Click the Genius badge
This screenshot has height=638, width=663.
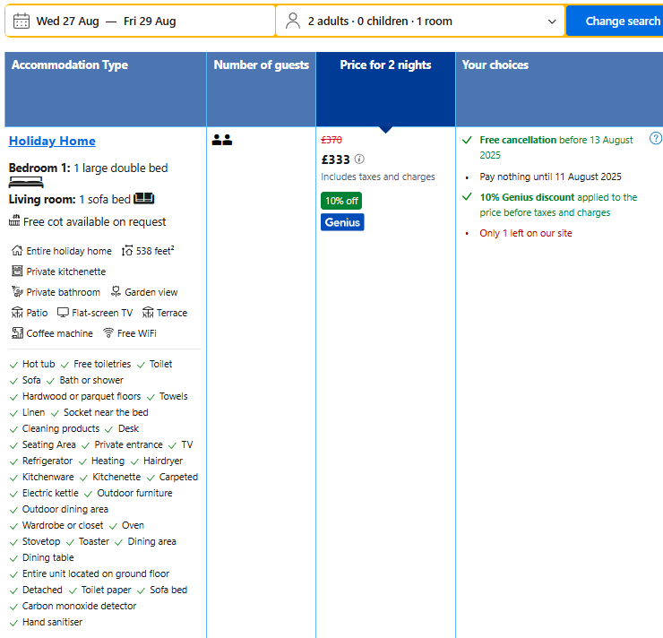coord(342,222)
